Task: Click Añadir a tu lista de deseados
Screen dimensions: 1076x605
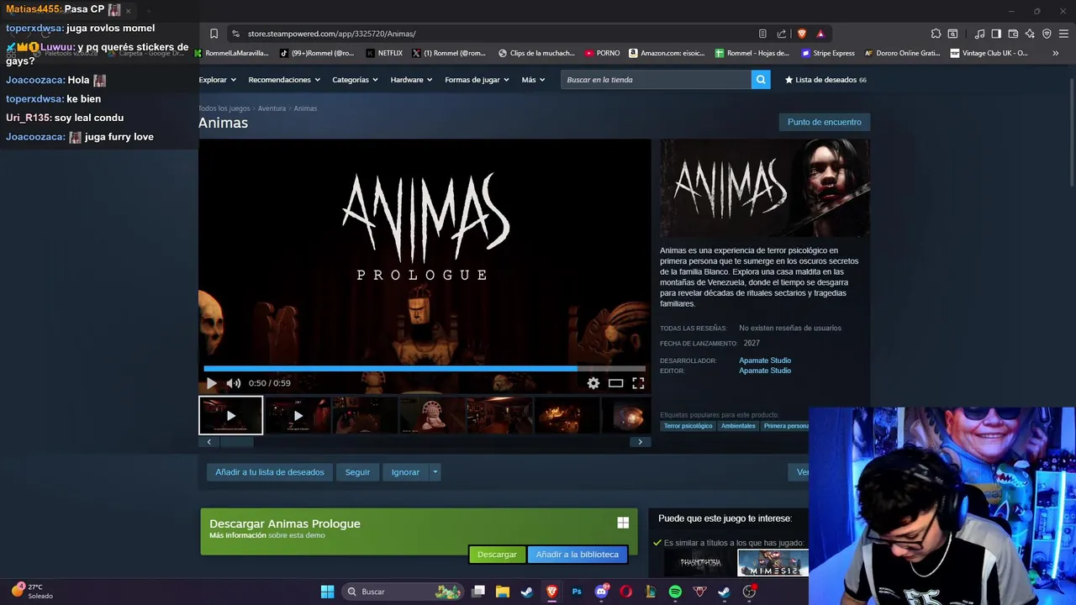Action: (x=270, y=472)
